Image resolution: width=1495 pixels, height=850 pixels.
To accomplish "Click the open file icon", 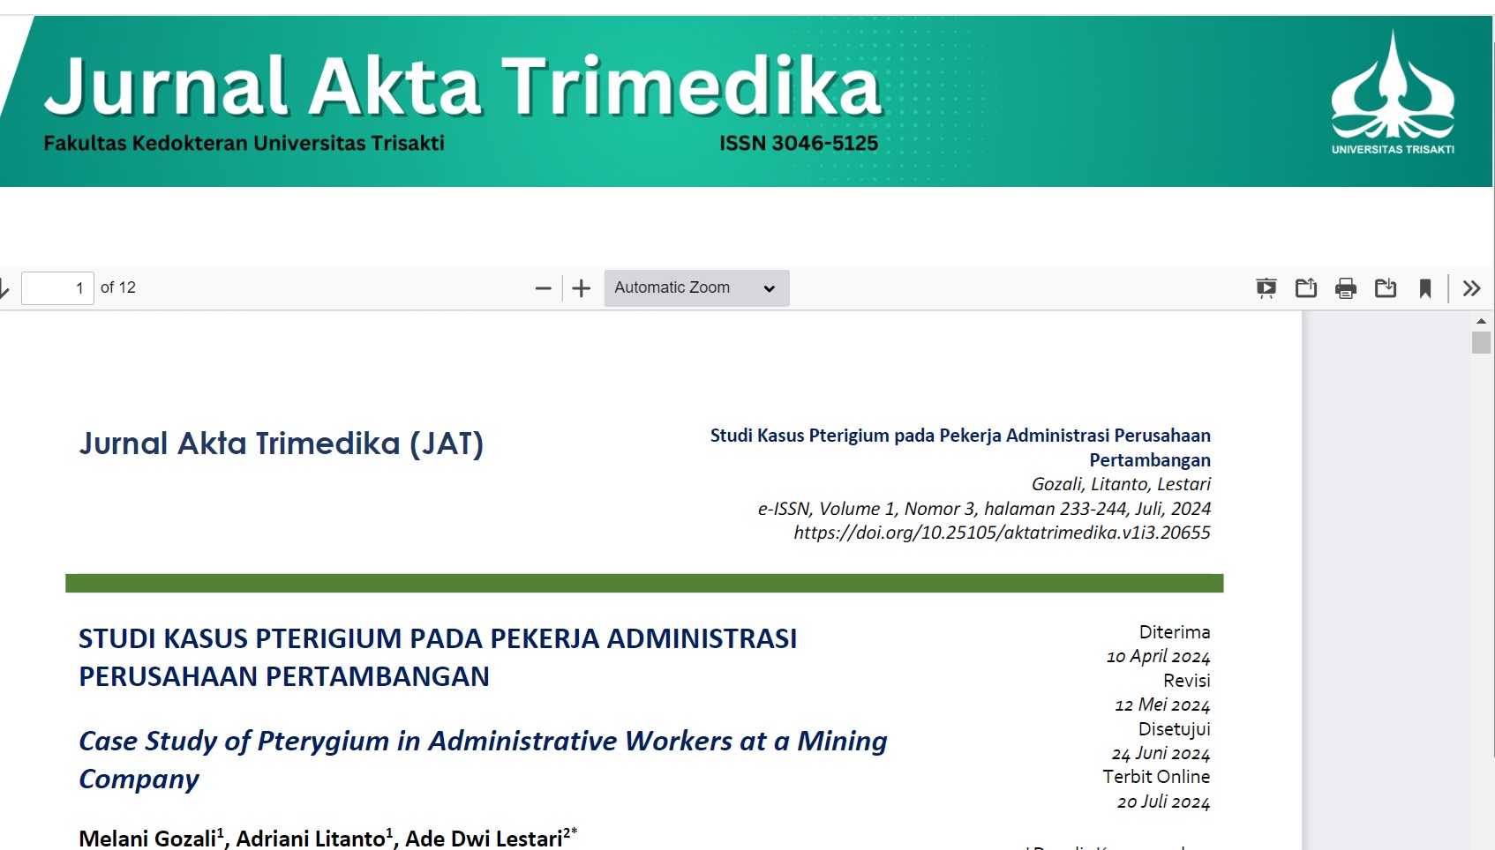I will pyautogui.click(x=1306, y=288).
